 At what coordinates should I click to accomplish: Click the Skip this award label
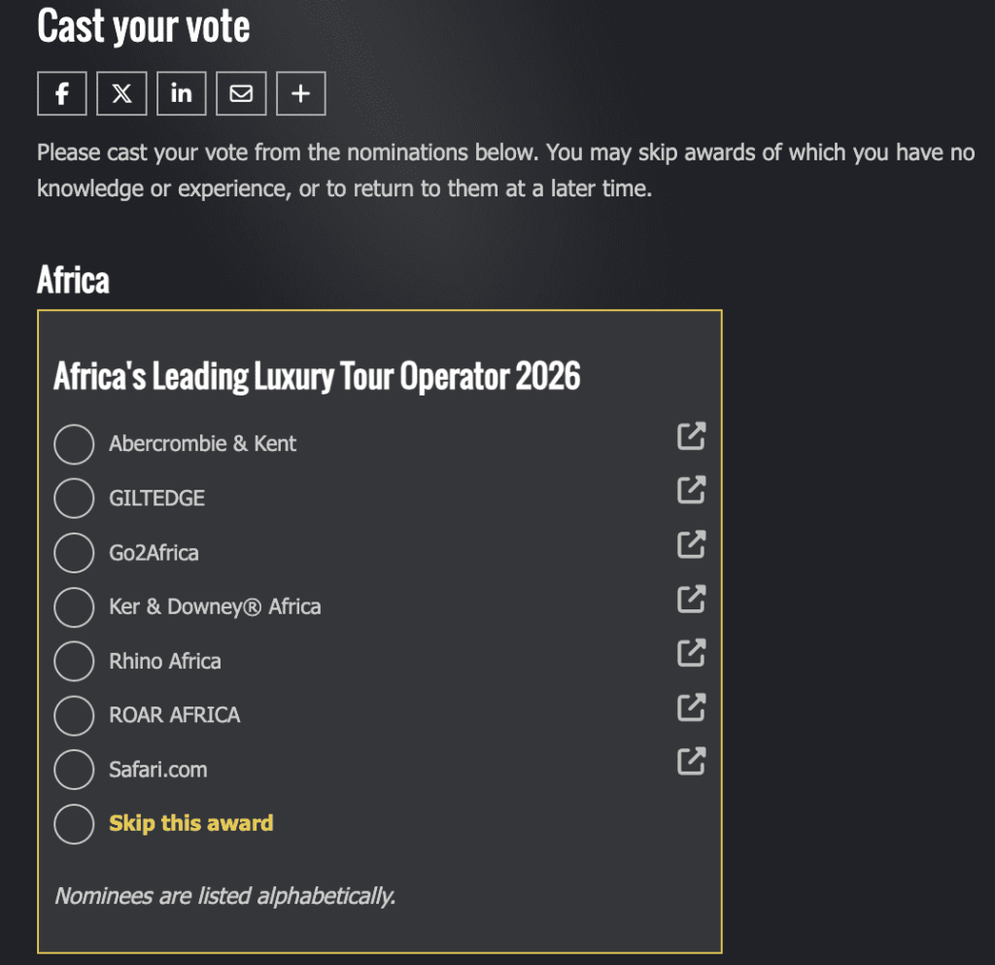pos(190,823)
